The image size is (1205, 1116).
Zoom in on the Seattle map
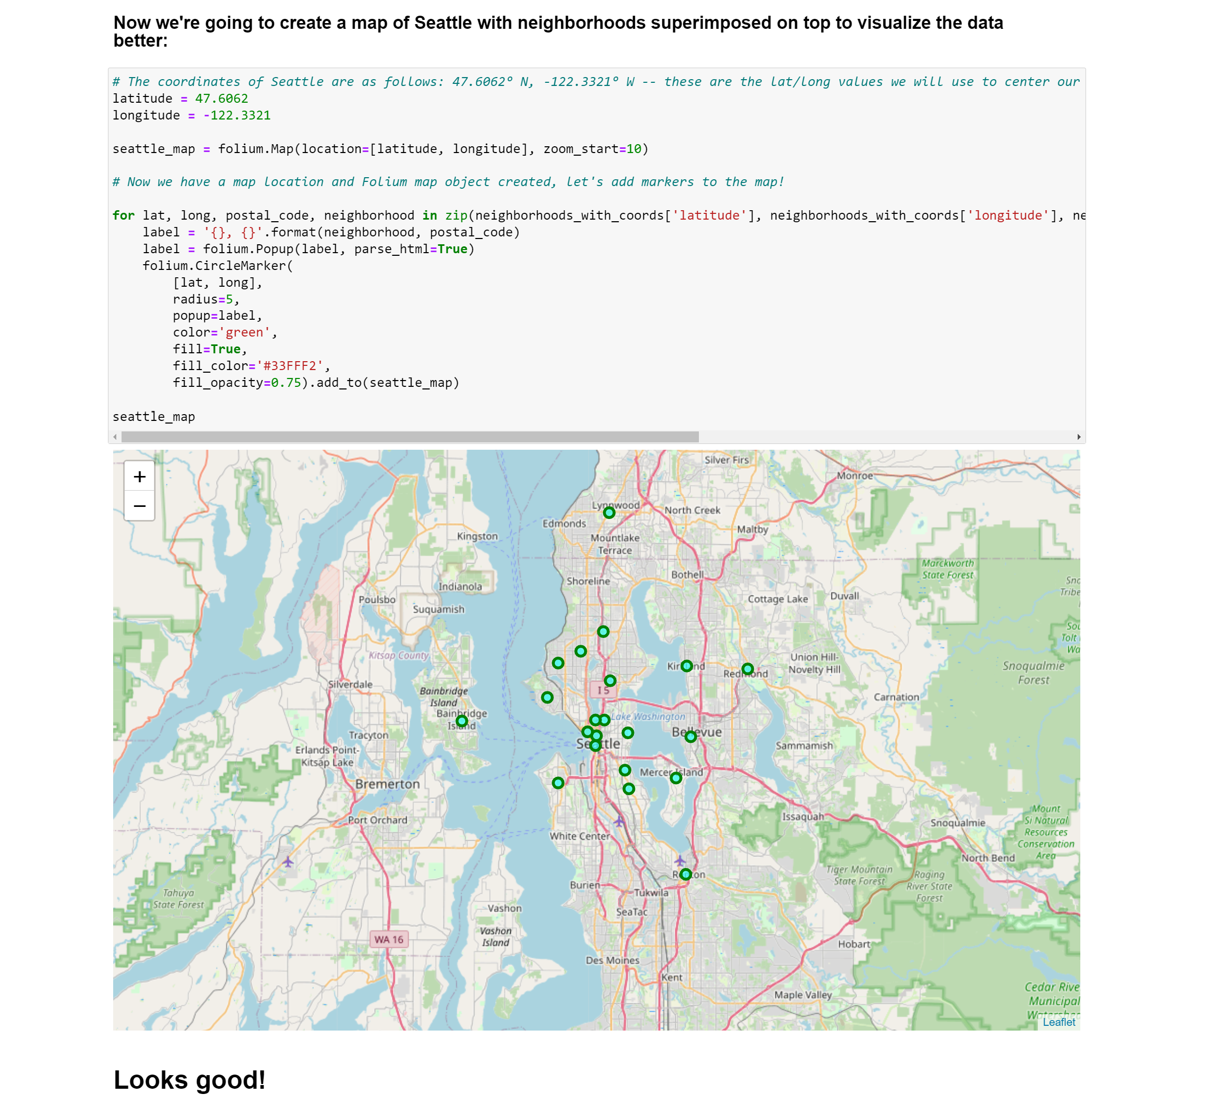(x=139, y=476)
